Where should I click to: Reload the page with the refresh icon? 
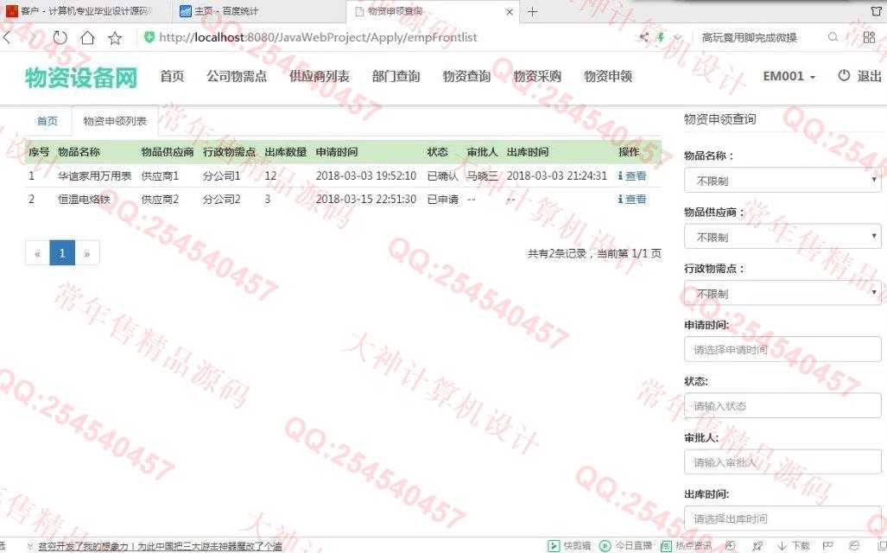pyautogui.click(x=60, y=38)
